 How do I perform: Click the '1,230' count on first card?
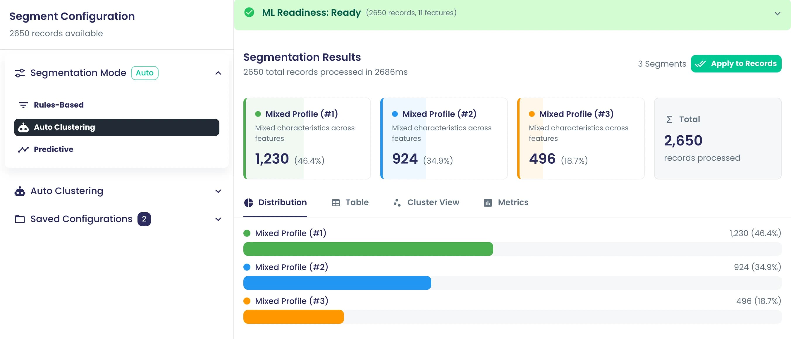pos(272,159)
